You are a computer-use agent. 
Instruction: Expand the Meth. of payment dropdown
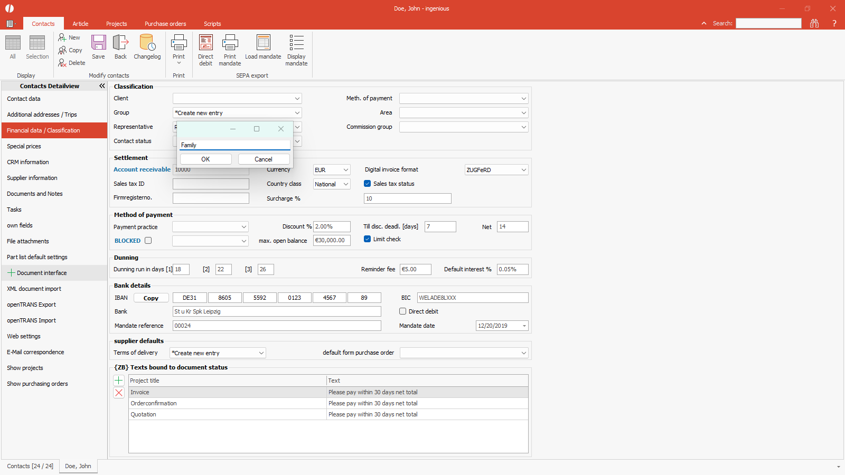click(523, 99)
